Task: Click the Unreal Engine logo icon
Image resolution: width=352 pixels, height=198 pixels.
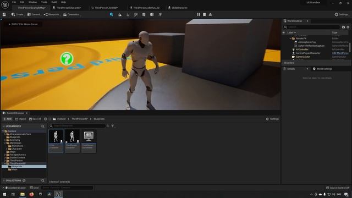Action: (x=5, y=4)
